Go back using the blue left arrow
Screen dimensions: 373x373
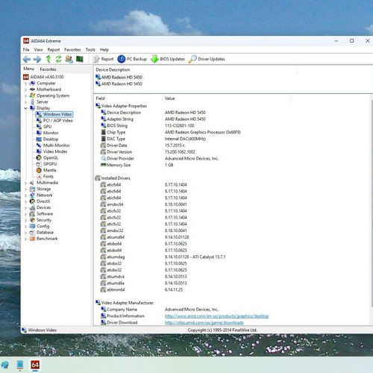click(27, 59)
